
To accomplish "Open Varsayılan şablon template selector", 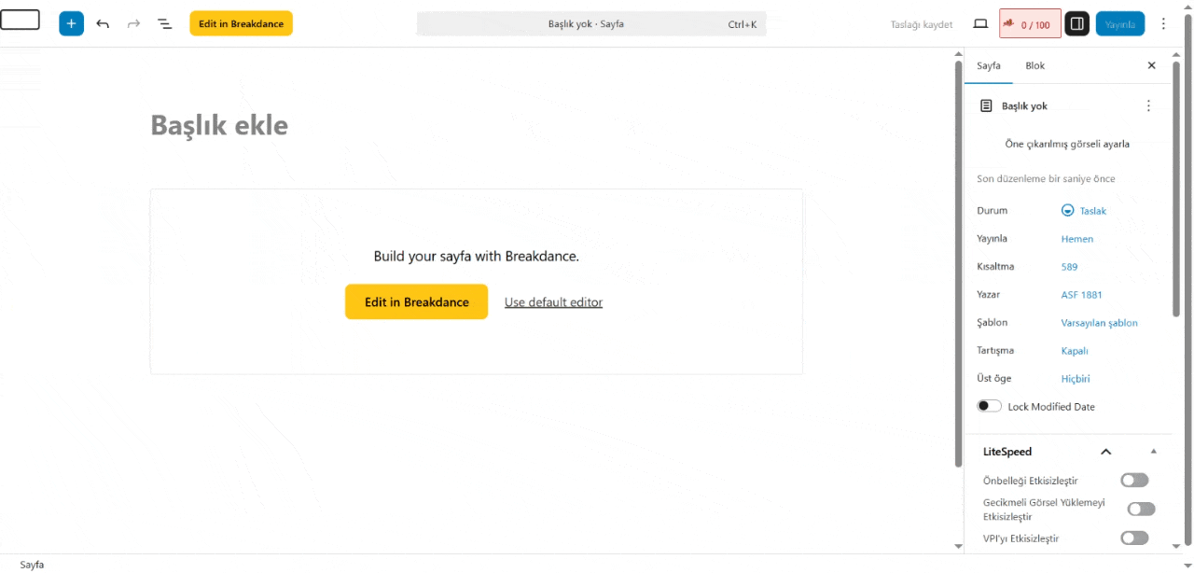I will 1099,323.
